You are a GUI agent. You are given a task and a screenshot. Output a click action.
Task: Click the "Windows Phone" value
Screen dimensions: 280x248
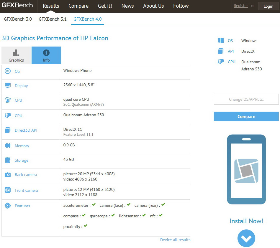point(77,70)
